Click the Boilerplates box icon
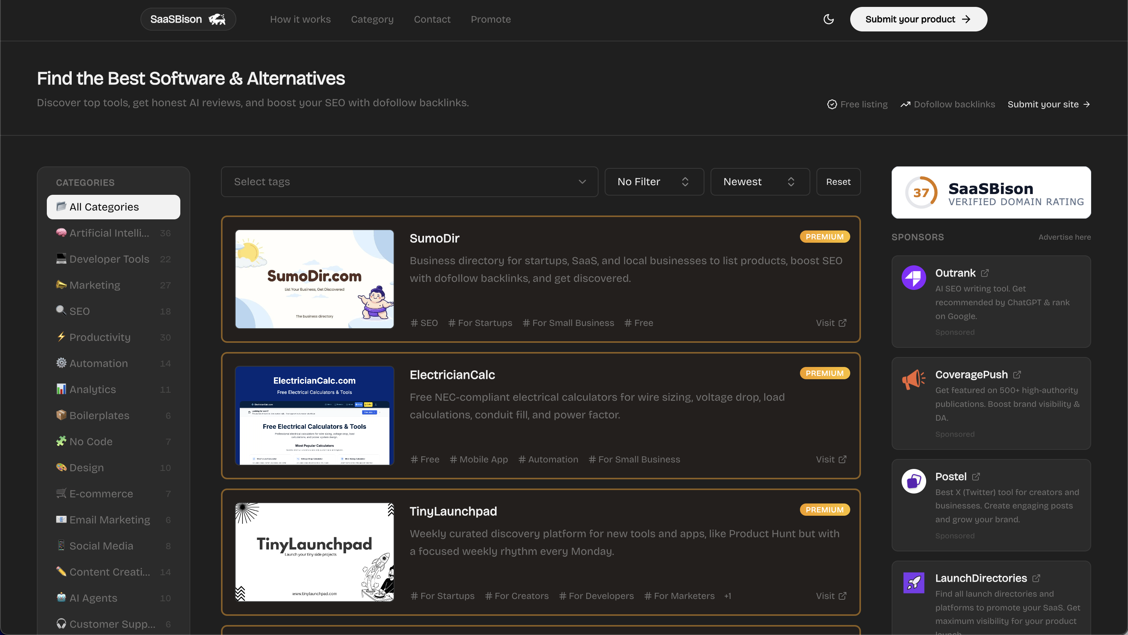The height and width of the screenshot is (635, 1128). [61, 415]
